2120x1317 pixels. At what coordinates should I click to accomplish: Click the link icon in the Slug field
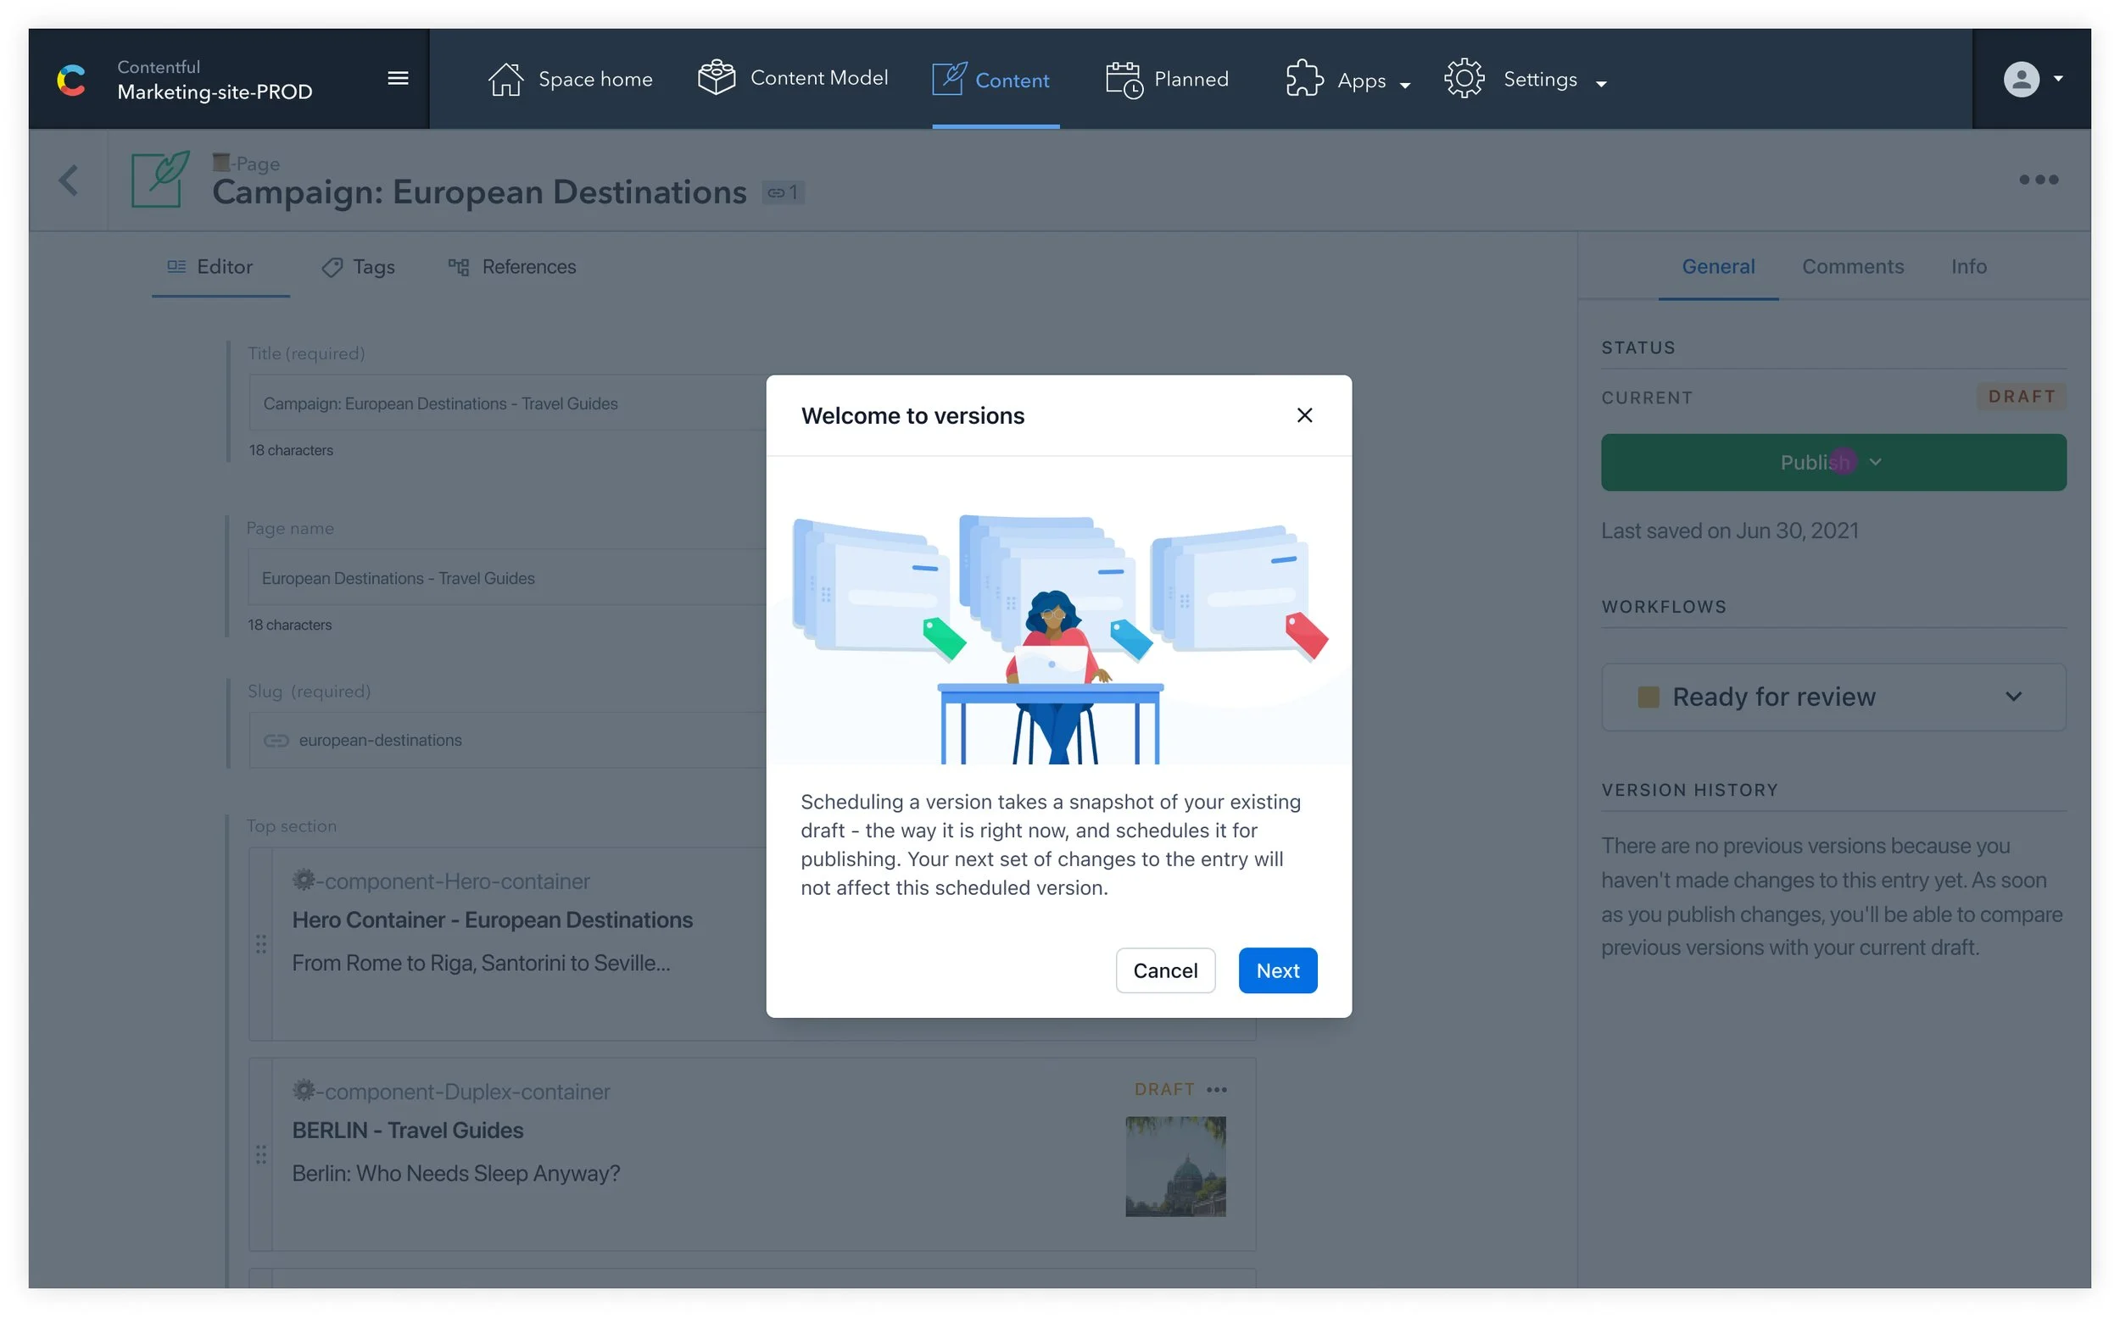click(x=276, y=741)
